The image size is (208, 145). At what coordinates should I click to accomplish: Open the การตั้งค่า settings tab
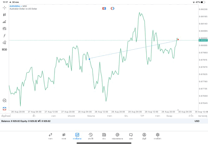(158, 136)
